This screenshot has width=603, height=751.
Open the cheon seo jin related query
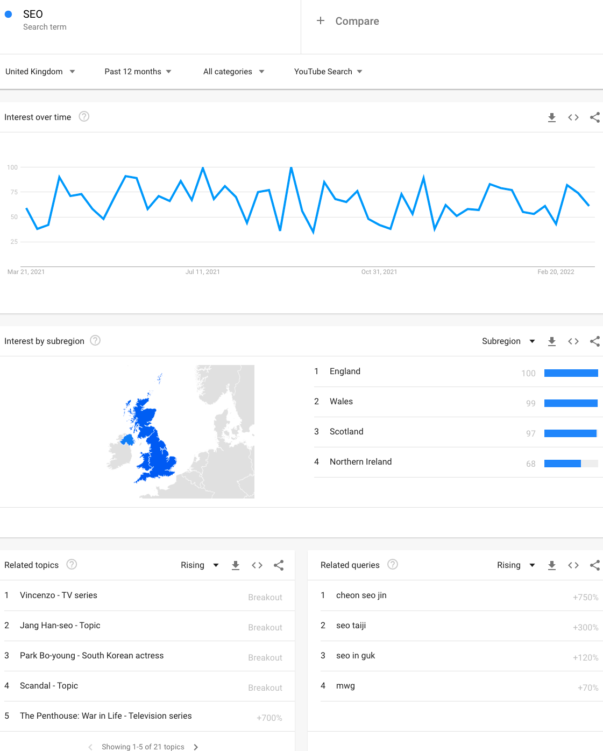pyautogui.click(x=361, y=595)
